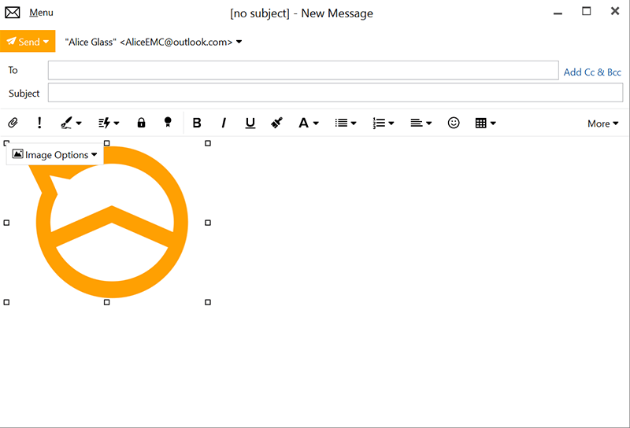Image resolution: width=630 pixels, height=428 pixels.
Task: Toggle italic formatting
Action: [224, 123]
